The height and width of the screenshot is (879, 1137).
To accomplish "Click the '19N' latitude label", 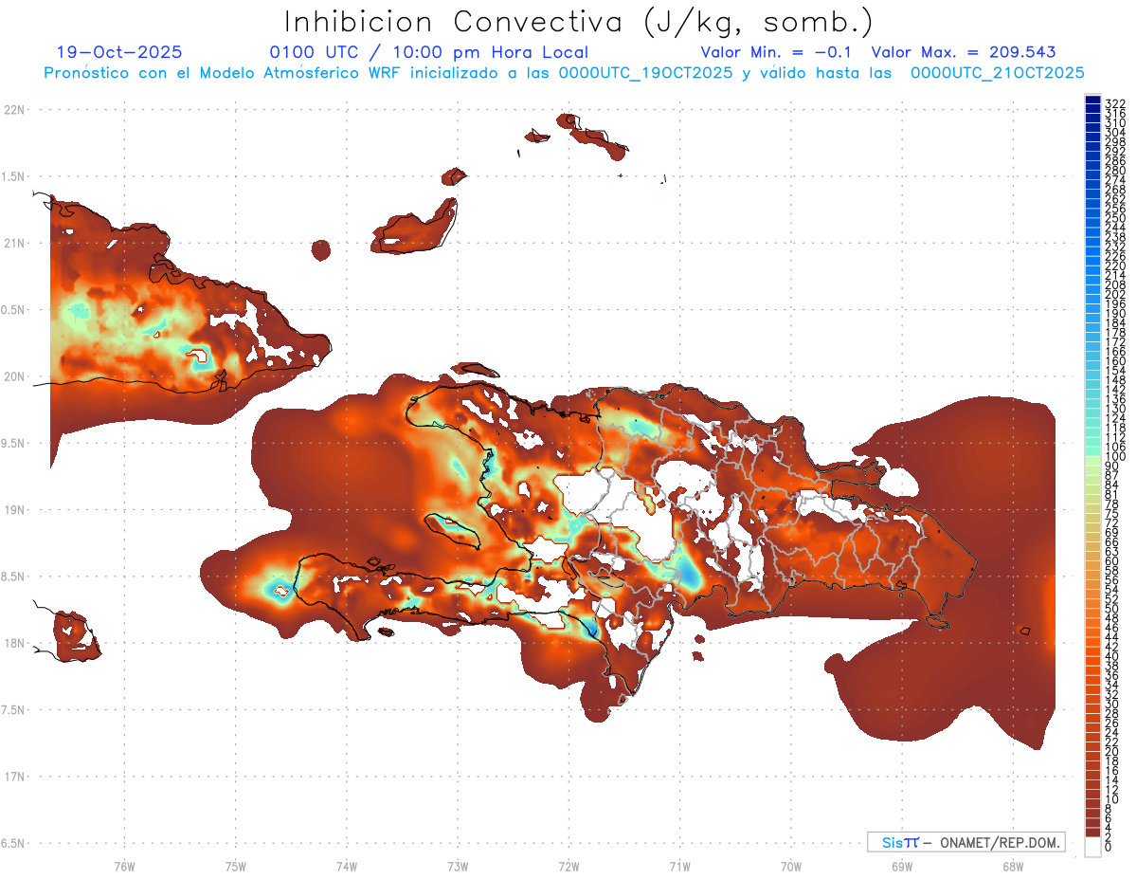I will coord(13,510).
